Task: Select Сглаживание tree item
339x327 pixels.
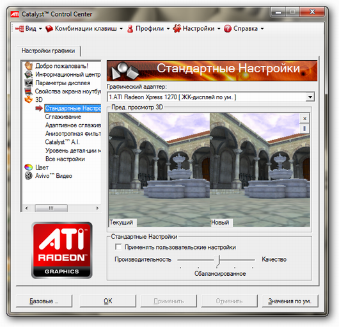Action: 63,116
